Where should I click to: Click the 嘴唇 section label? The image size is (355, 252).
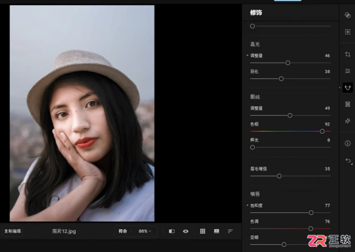[255, 194]
